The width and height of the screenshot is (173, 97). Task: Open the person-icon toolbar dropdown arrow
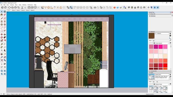click(x=125, y=8)
